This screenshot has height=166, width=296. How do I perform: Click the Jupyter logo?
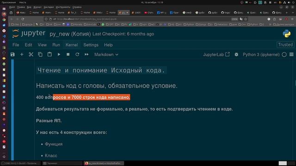[29, 34]
